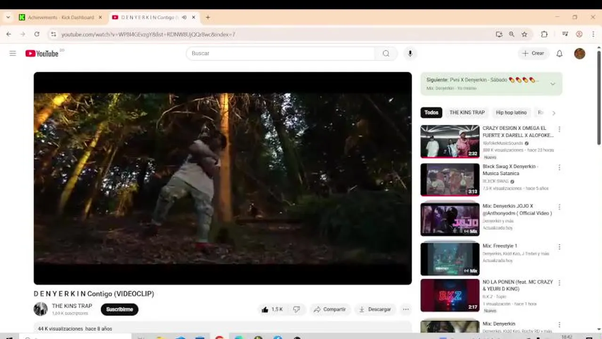The image size is (602, 339).
Task: Click the Compartir share button
Action: click(330, 309)
